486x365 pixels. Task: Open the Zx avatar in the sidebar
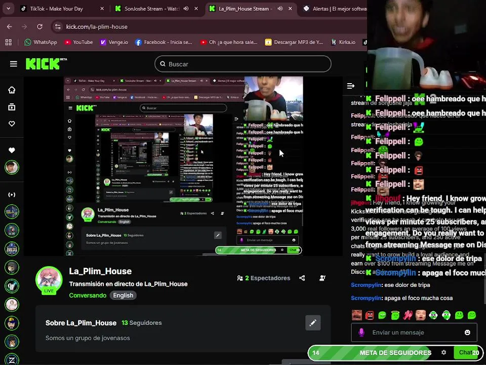[x=12, y=359]
